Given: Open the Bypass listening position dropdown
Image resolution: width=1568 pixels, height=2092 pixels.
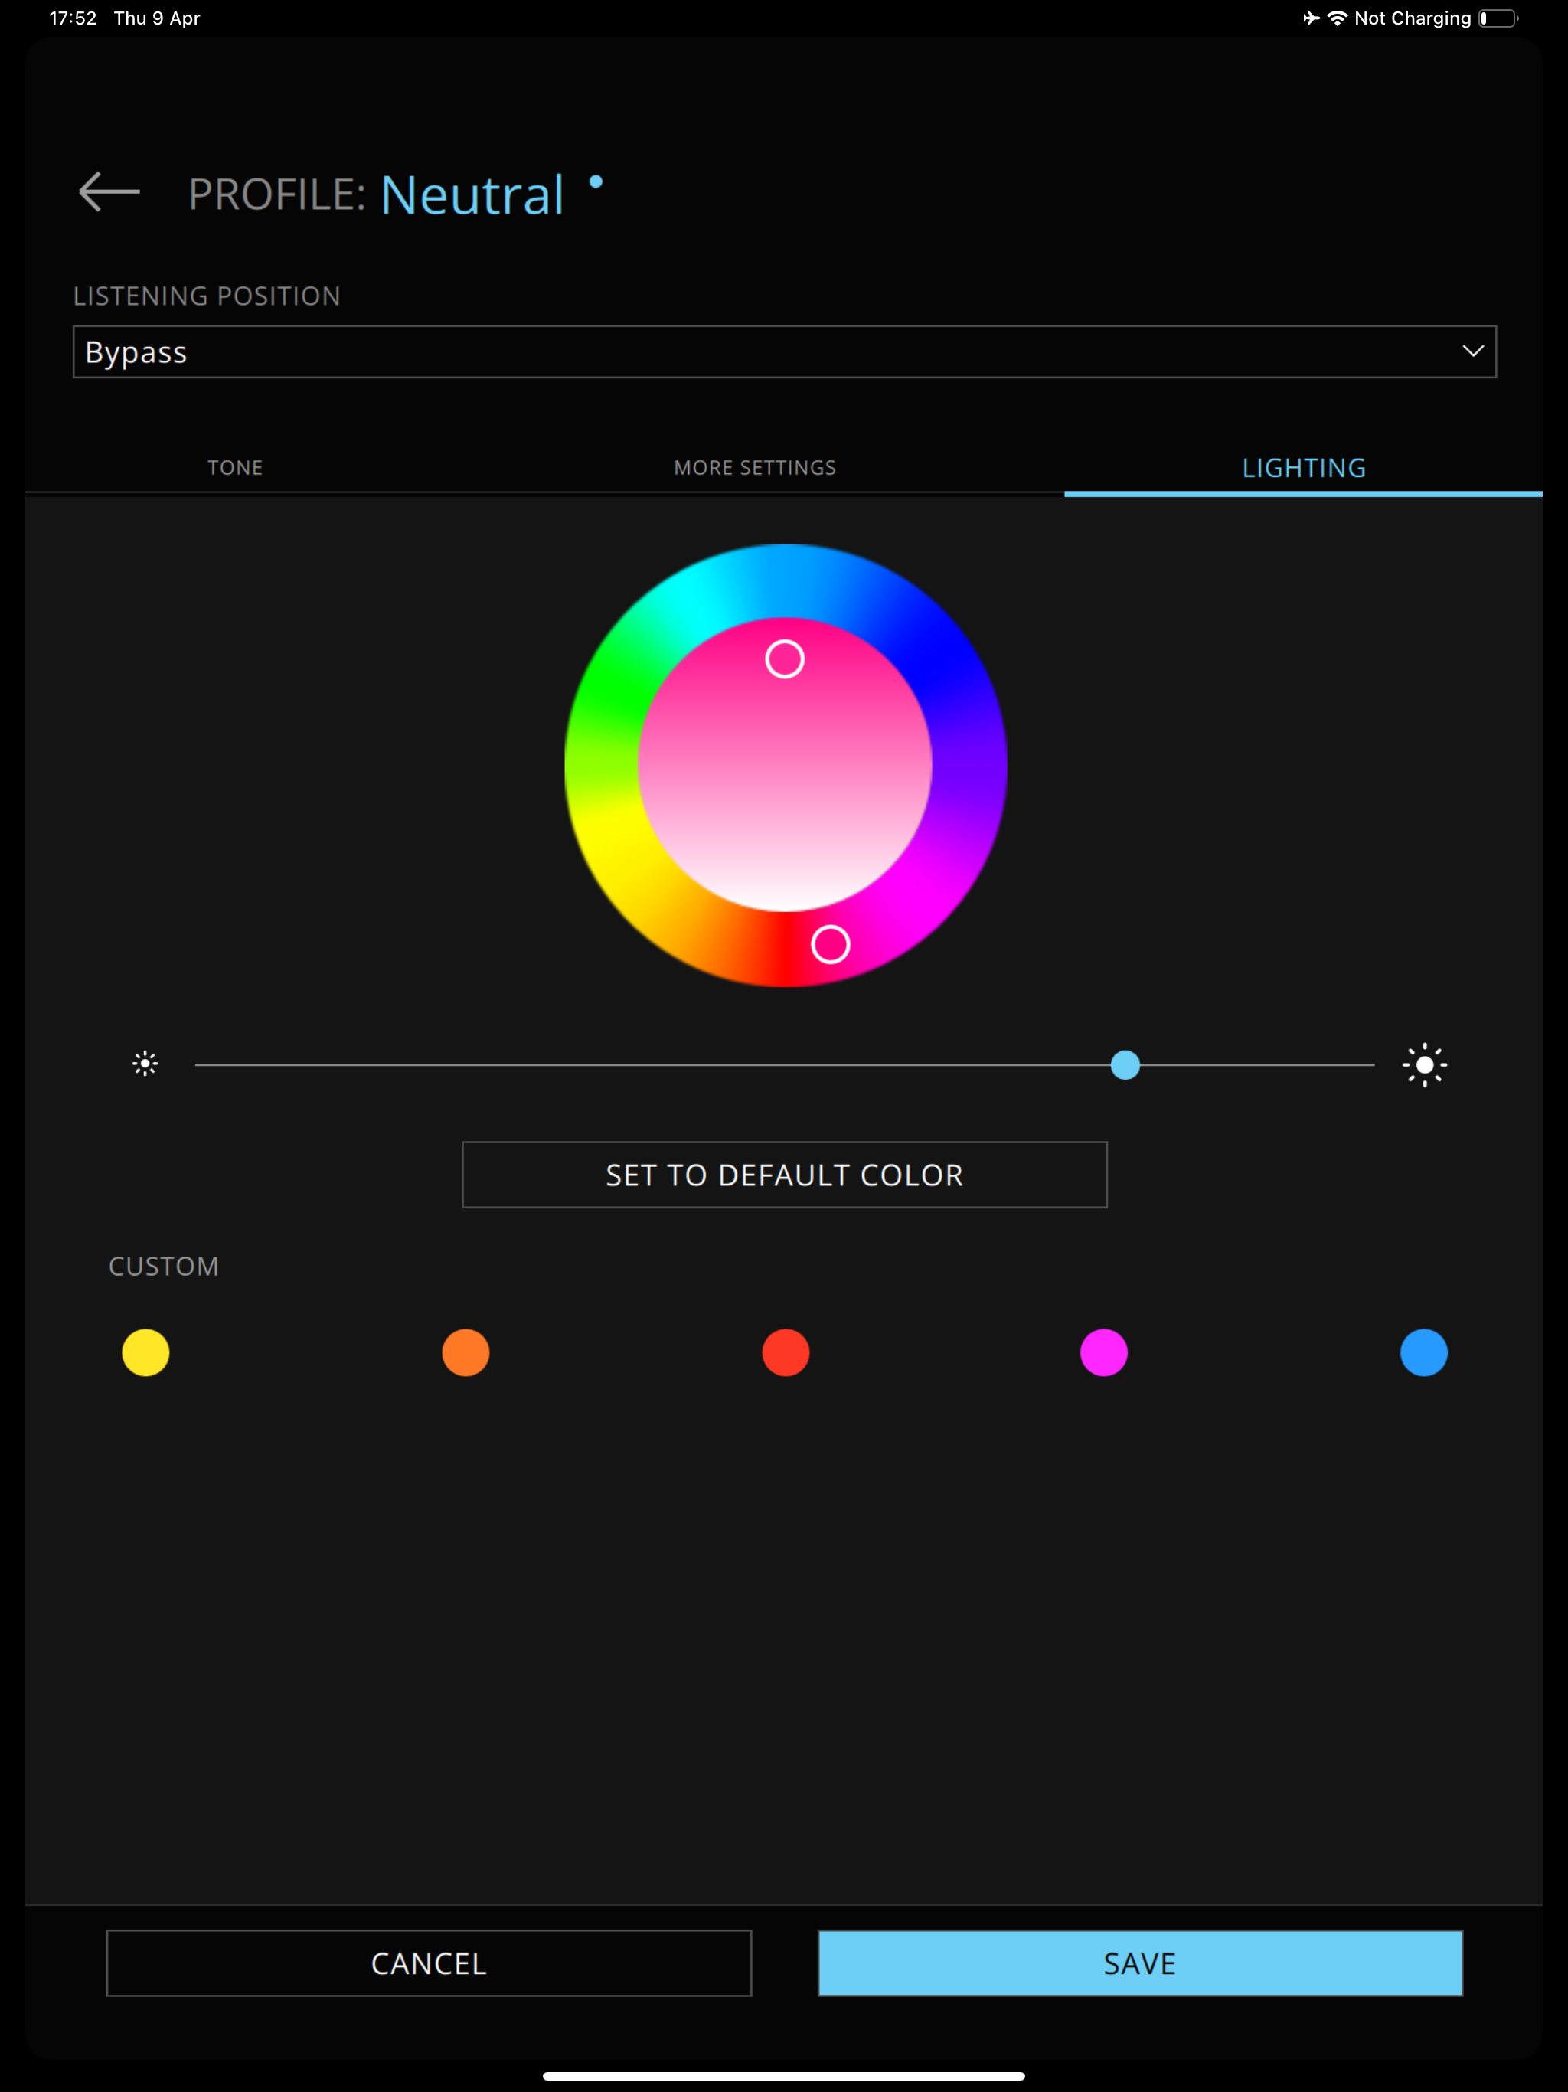Looking at the screenshot, I should (785, 351).
